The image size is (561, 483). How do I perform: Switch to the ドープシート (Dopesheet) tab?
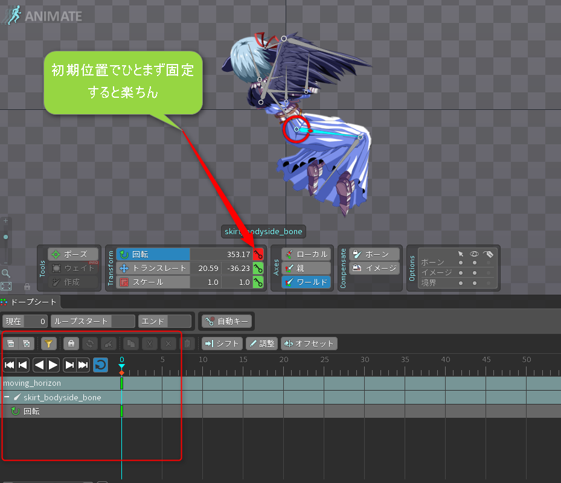click(x=30, y=302)
